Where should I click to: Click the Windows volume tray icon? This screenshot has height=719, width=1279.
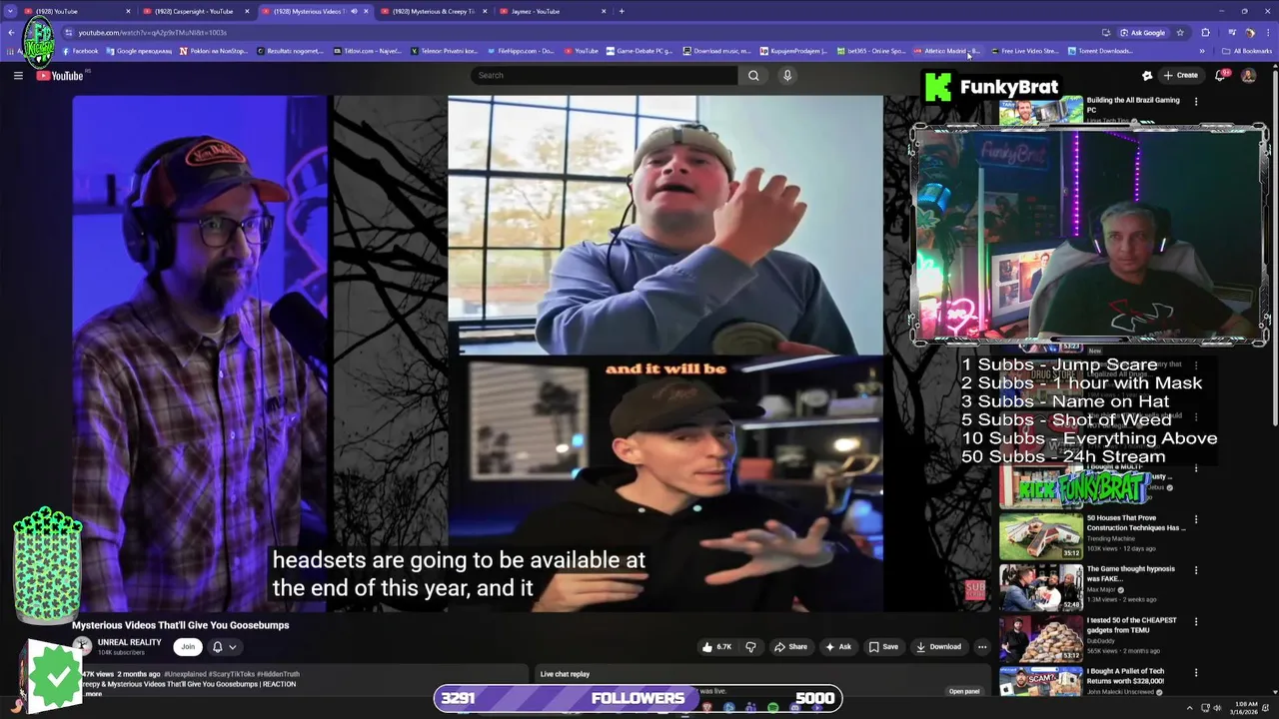[1217, 708]
